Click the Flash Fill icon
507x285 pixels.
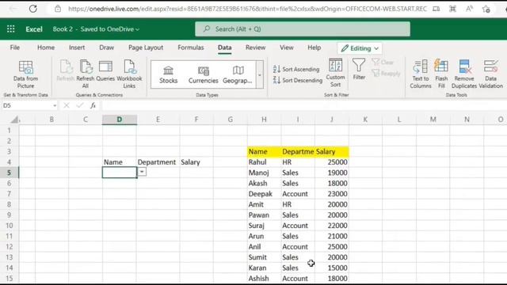(x=441, y=66)
